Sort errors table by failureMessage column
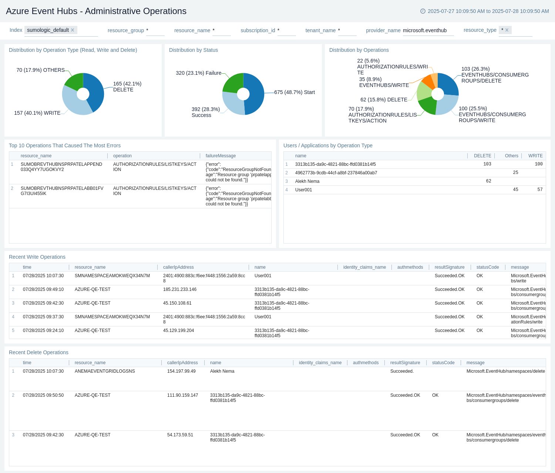 (221, 156)
